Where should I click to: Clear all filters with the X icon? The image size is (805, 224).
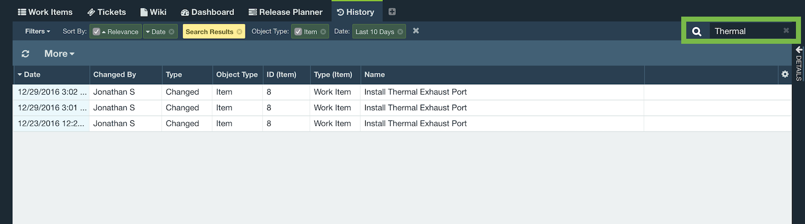click(416, 31)
